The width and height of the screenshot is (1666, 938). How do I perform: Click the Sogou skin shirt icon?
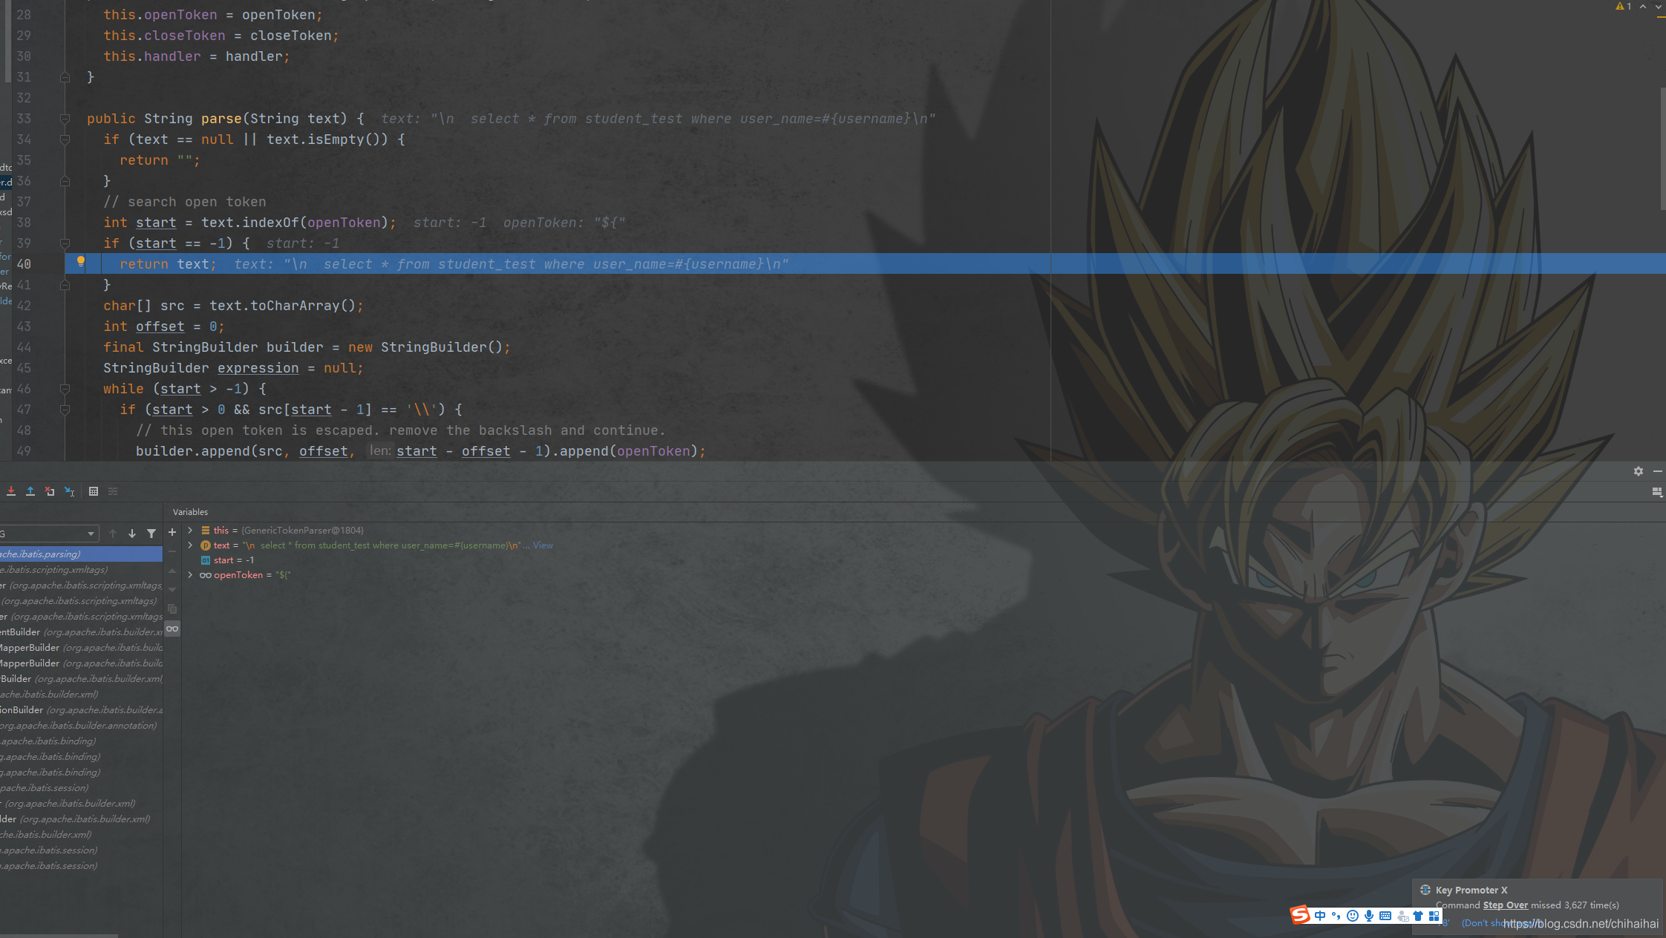pyautogui.click(x=1418, y=916)
